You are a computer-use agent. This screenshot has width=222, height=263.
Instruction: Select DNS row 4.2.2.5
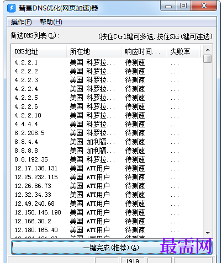(107, 98)
